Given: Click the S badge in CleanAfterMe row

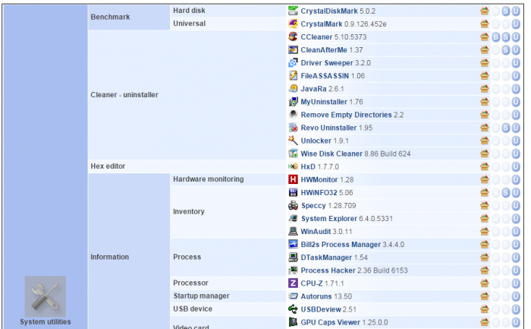Looking at the screenshot, I should tap(506, 50).
